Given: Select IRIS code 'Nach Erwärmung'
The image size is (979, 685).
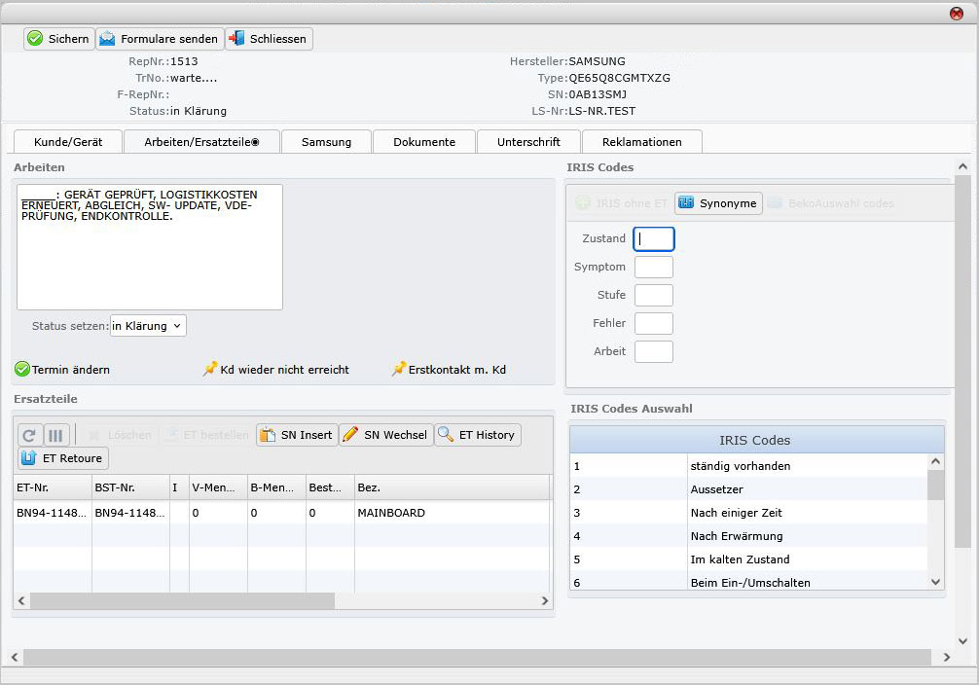Looking at the screenshot, I should pyautogui.click(x=748, y=536).
